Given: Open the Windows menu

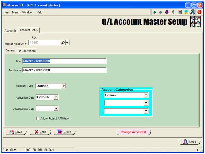Looking at the screenshot, I should [x=28, y=12].
